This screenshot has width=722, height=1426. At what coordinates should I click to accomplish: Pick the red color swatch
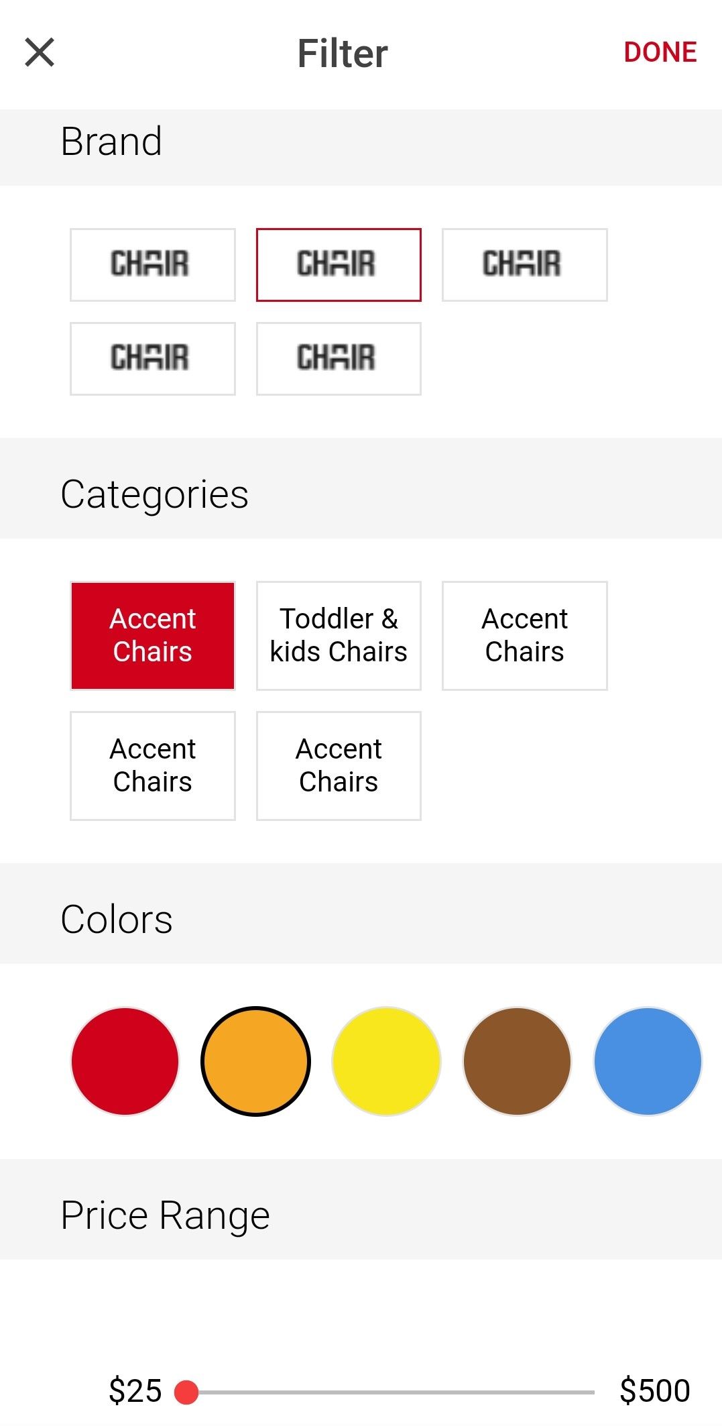[x=125, y=1061]
